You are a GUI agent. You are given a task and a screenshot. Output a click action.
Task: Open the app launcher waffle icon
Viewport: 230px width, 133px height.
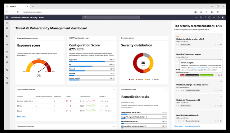(x=7, y=17)
